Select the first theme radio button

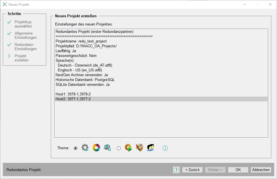point(75,148)
